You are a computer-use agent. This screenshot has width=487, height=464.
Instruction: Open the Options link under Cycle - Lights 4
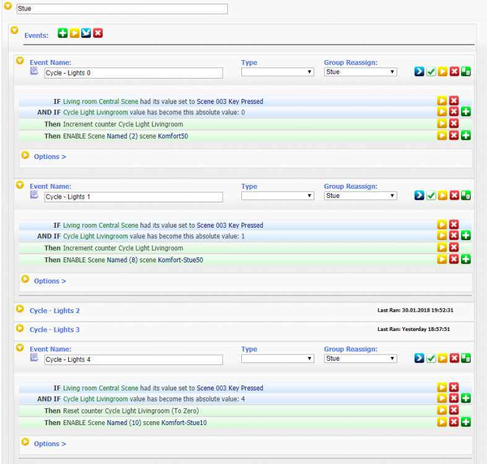(50, 444)
